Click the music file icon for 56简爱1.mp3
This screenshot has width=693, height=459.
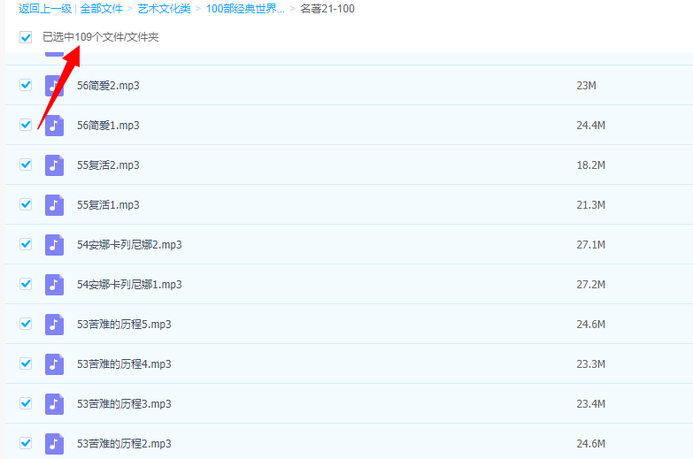coord(55,126)
